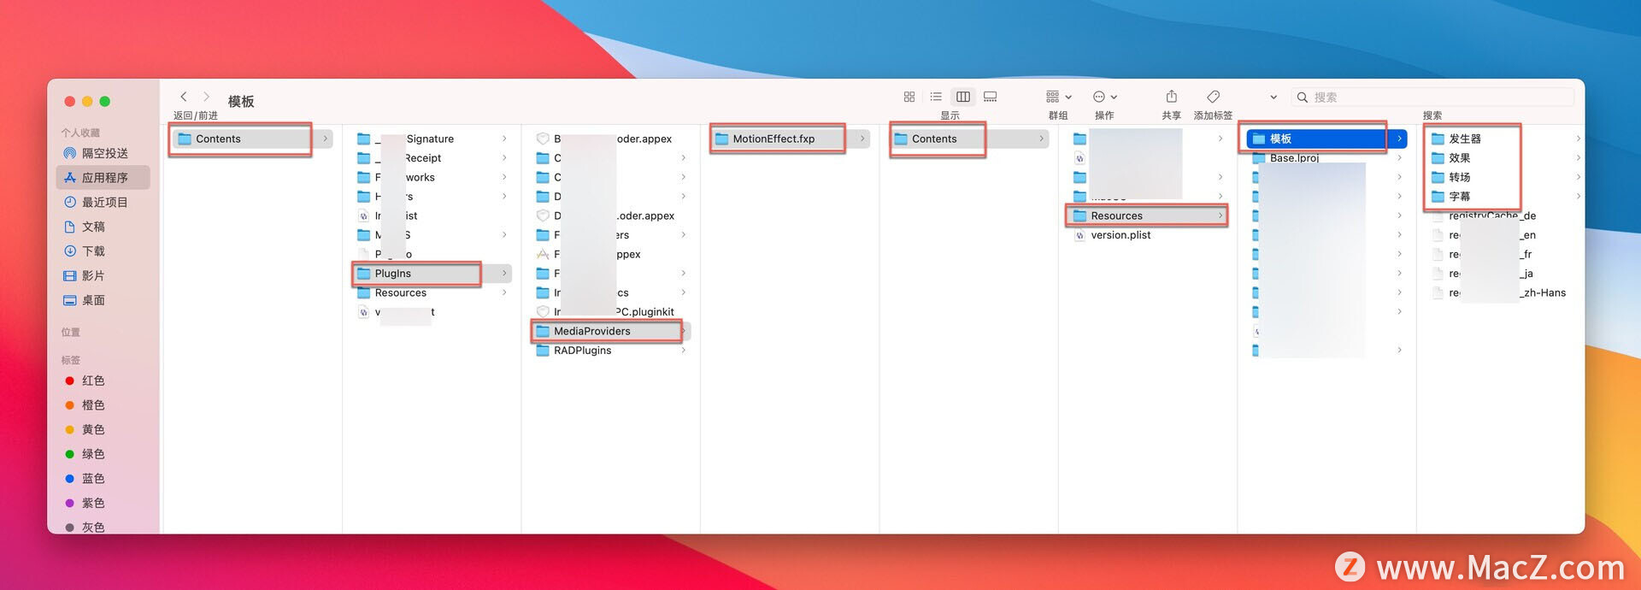Expand chevron beside Base.lproj folder

pos(1399,158)
